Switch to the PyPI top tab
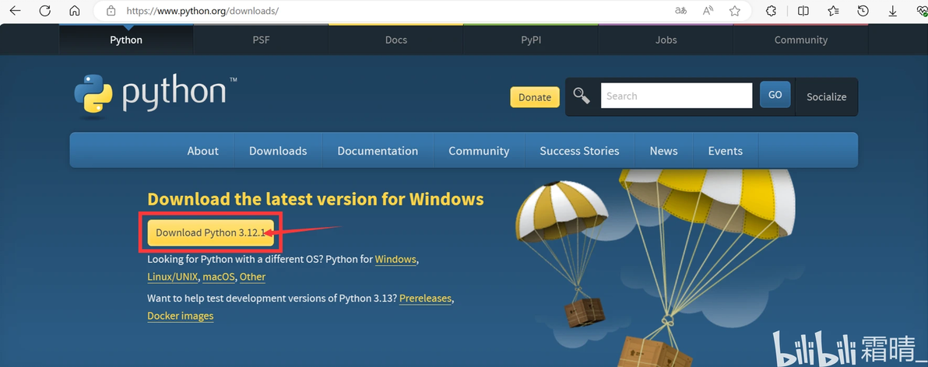Screen dimensions: 928x367 pyautogui.click(x=531, y=40)
